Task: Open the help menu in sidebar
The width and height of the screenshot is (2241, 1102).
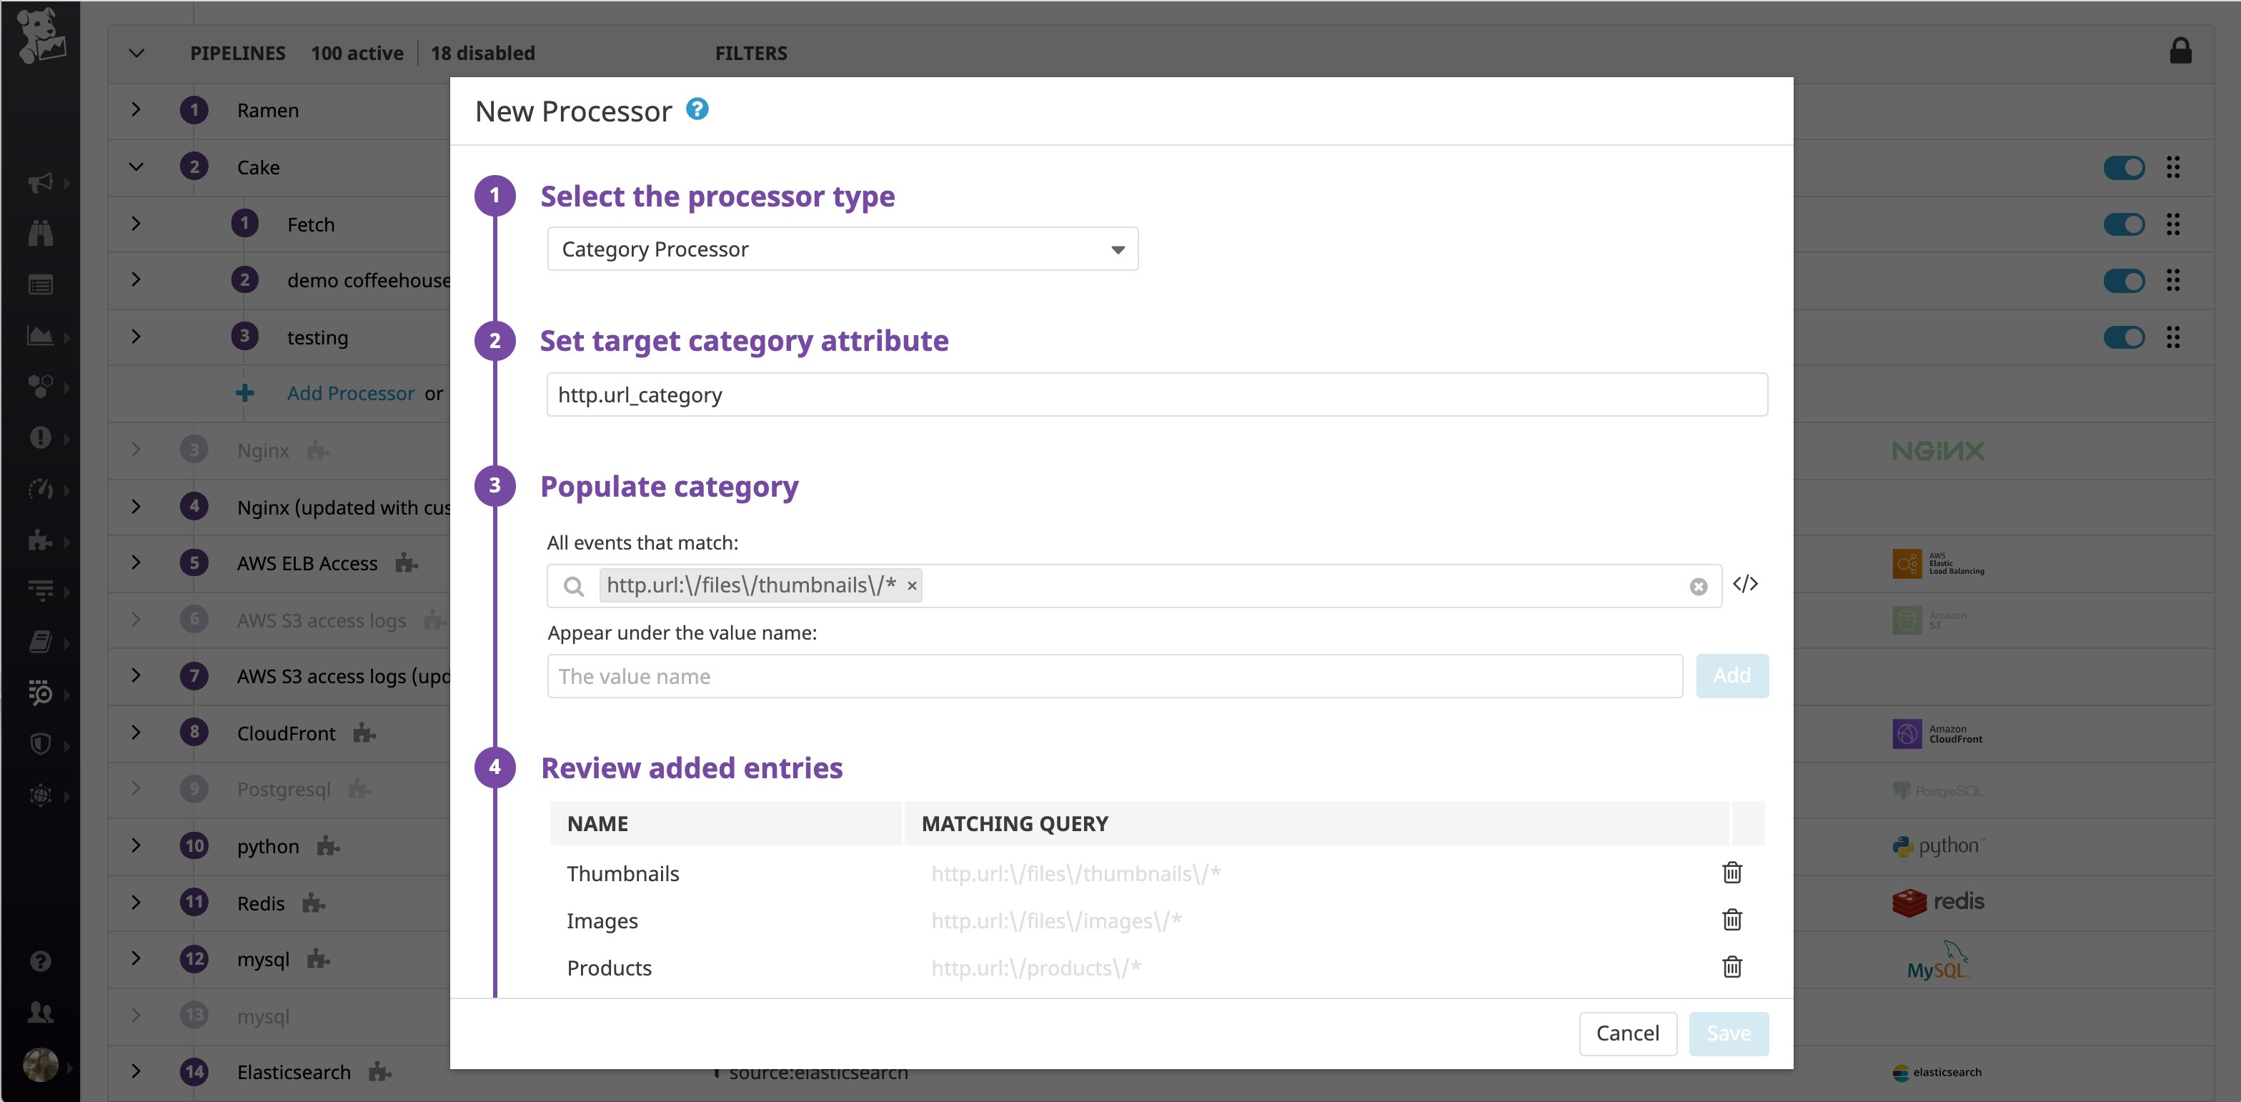Action: 40,961
